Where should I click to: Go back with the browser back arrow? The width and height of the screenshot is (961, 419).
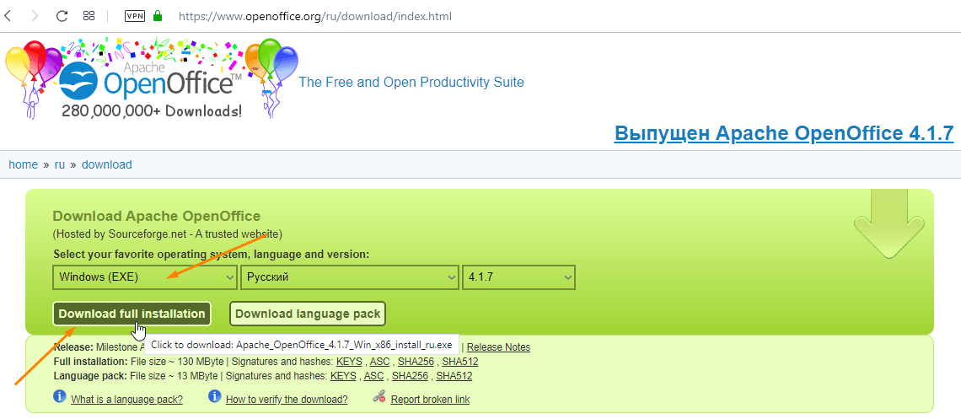[x=8, y=16]
